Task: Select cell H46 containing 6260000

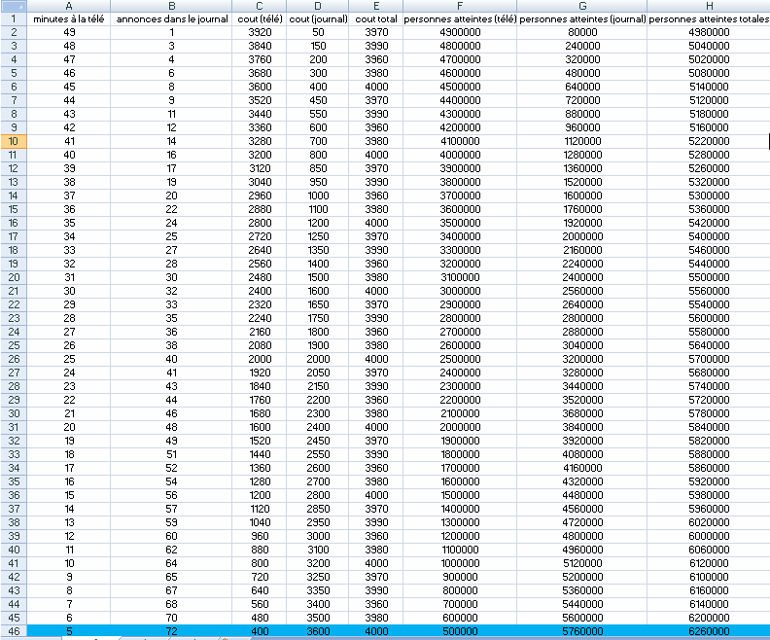Action: pyautogui.click(x=709, y=631)
